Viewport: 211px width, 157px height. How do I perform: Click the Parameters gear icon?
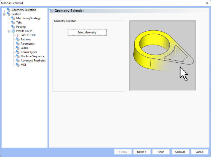pos(18,44)
